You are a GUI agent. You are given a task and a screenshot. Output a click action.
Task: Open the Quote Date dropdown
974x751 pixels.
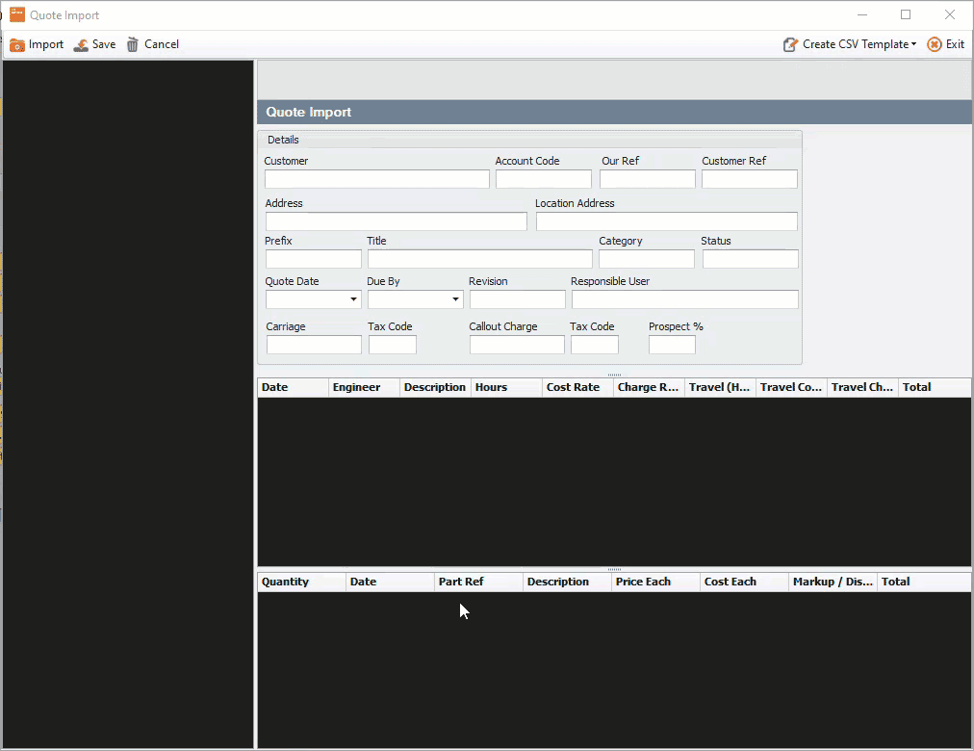point(353,299)
